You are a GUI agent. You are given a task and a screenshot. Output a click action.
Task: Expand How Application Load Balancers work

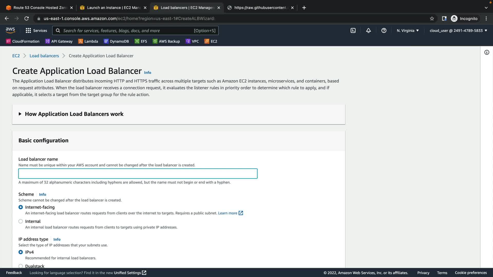pos(74,114)
